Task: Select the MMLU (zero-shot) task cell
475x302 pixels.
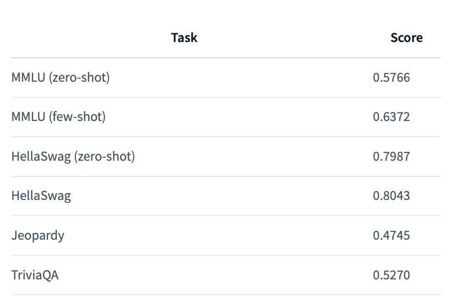Action: 61,78
